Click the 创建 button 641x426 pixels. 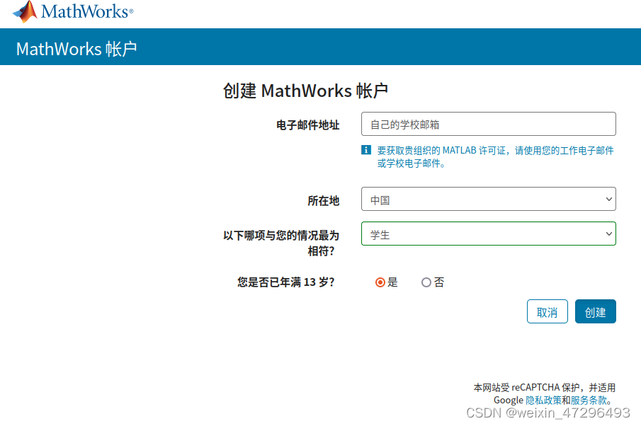click(x=595, y=311)
